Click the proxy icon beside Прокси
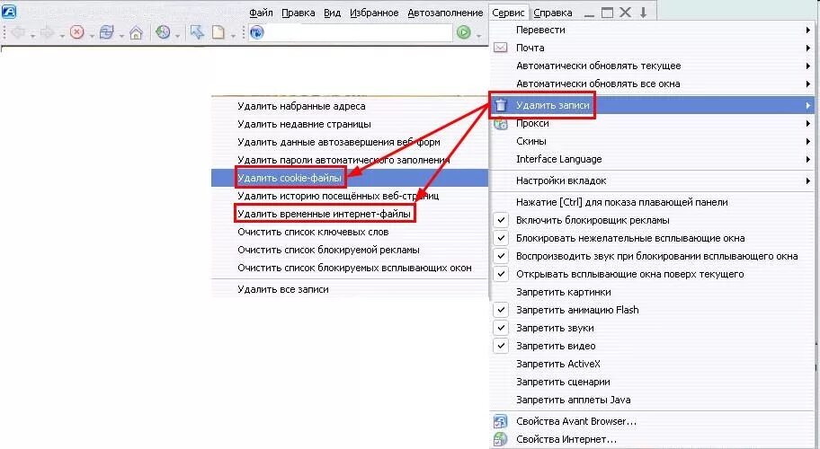 point(501,123)
